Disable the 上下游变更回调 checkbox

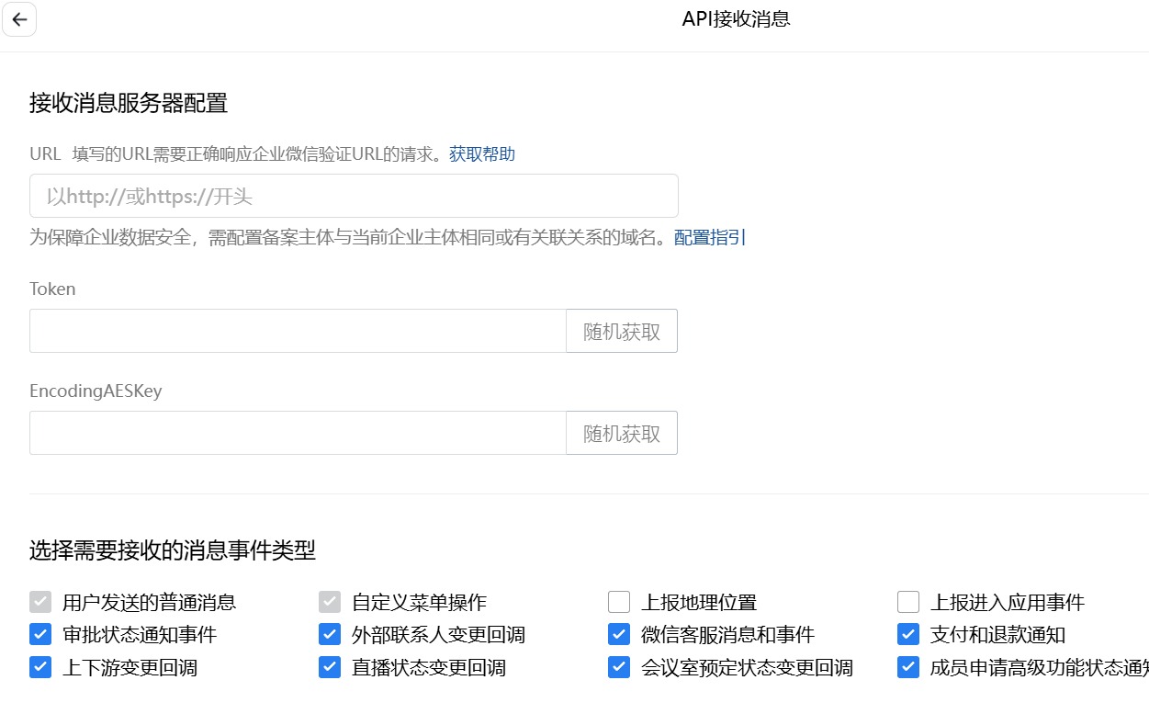point(40,667)
